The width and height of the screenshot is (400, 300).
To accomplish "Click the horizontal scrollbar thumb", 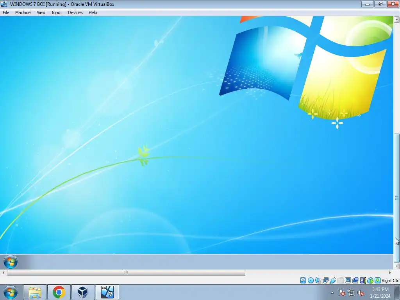I will pyautogui.click(x=126, y=273).
